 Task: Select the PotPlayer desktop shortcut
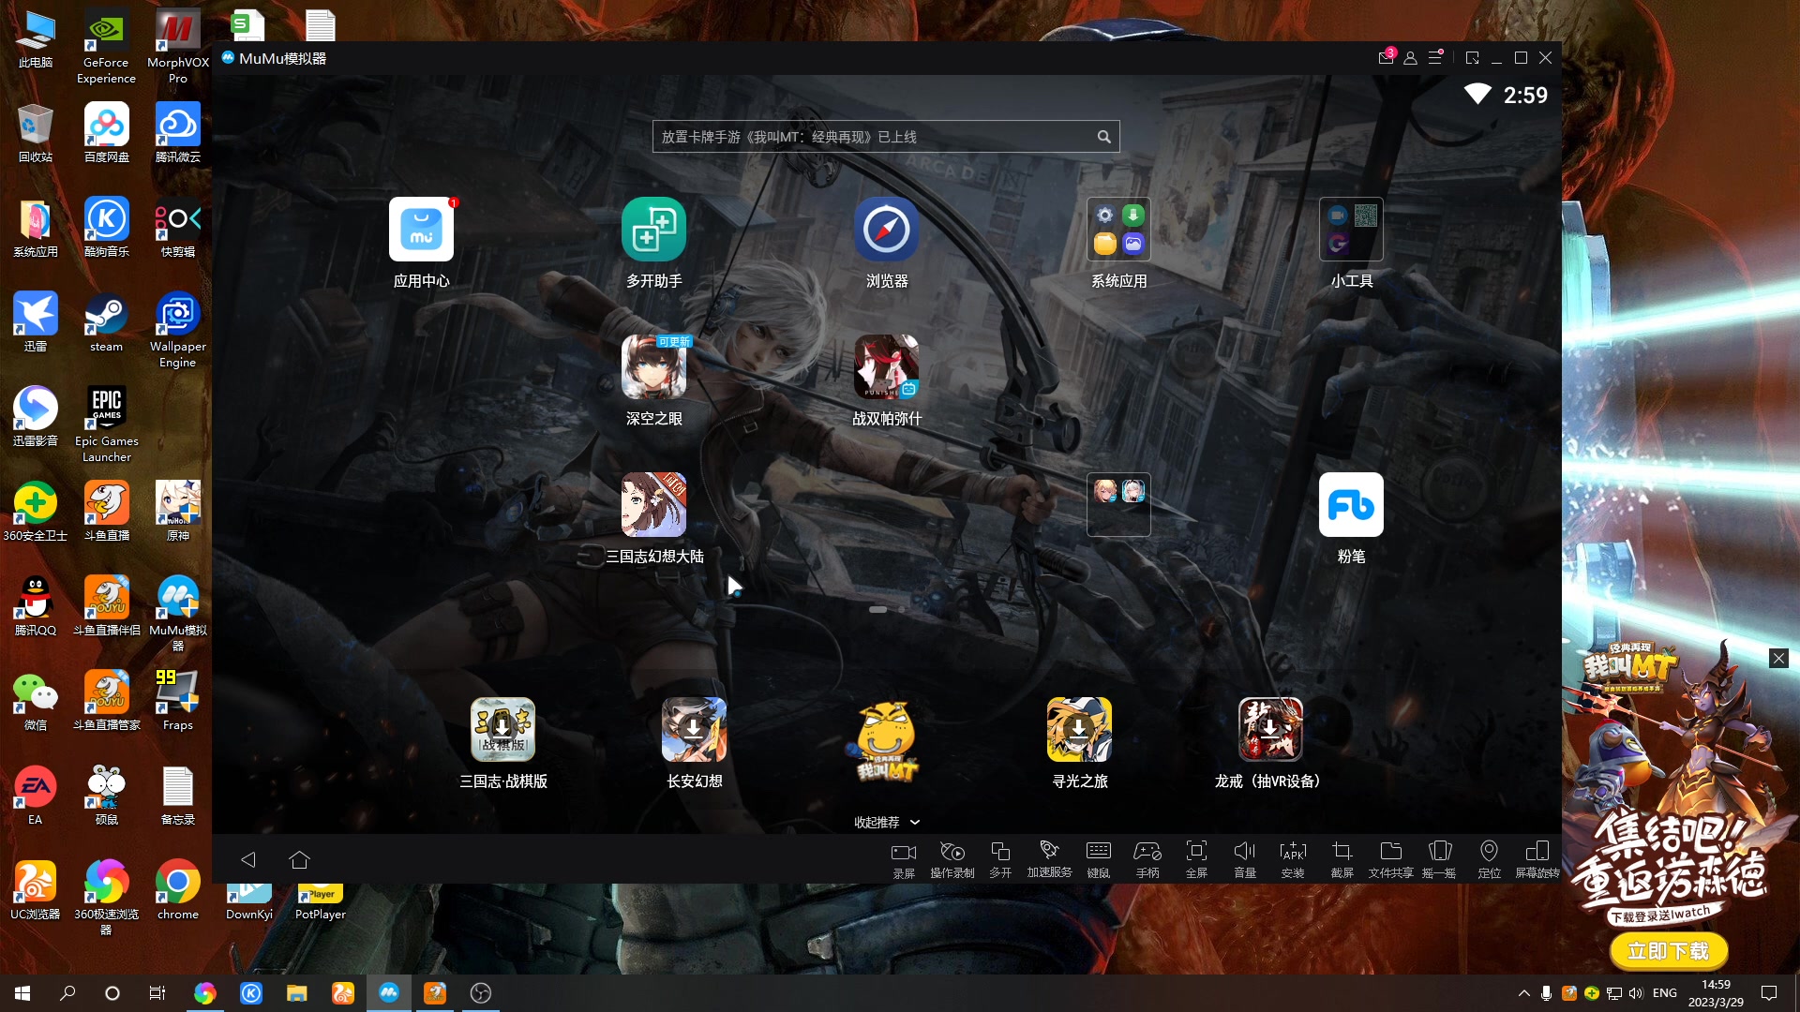(x=320, y=901)
